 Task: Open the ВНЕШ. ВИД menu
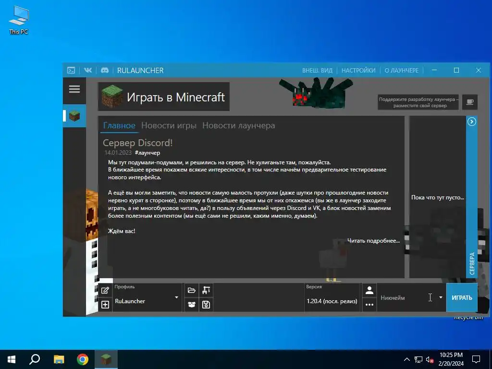tap(317, 70)
